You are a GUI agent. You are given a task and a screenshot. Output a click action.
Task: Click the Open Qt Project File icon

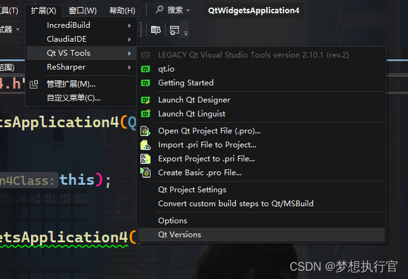[145, 131]
